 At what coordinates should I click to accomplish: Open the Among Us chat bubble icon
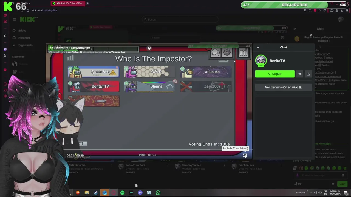coord(216,53)
